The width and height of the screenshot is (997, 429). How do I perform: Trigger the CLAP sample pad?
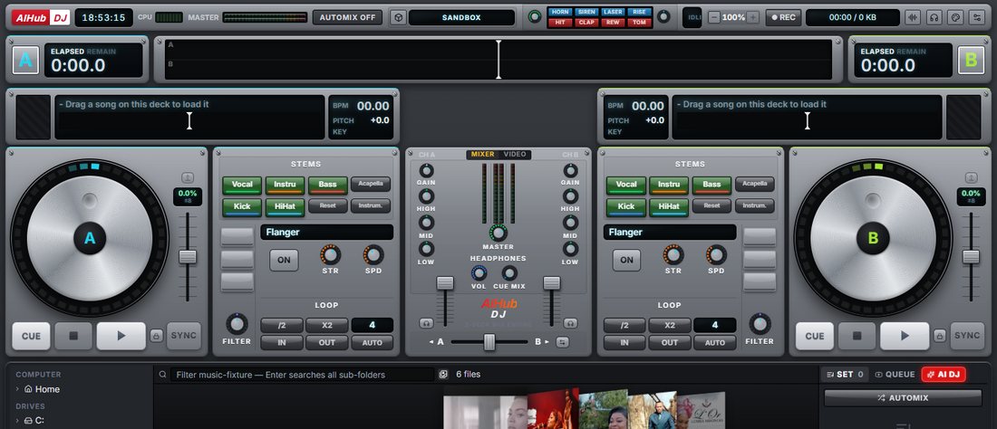pos(586,23)
